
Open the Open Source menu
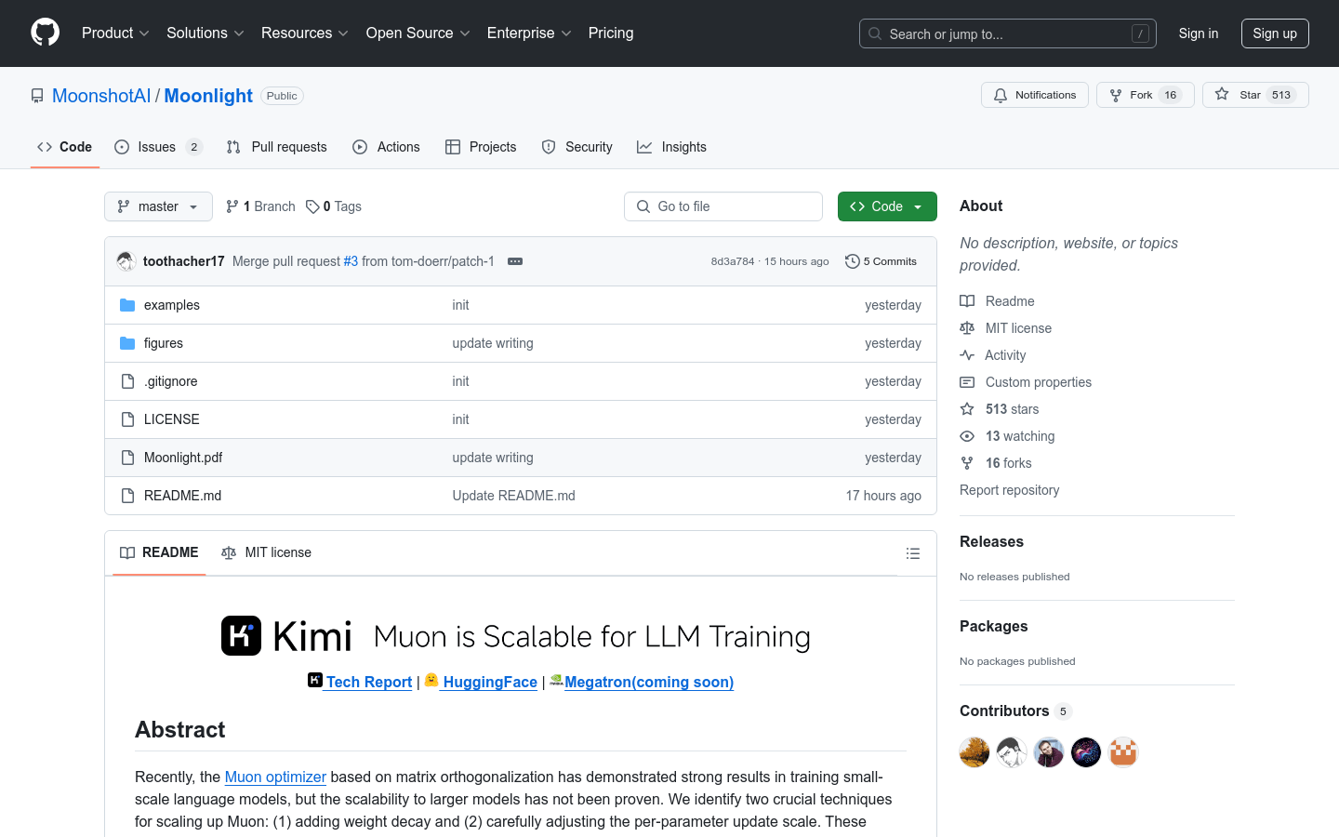[x=418, y=33]
